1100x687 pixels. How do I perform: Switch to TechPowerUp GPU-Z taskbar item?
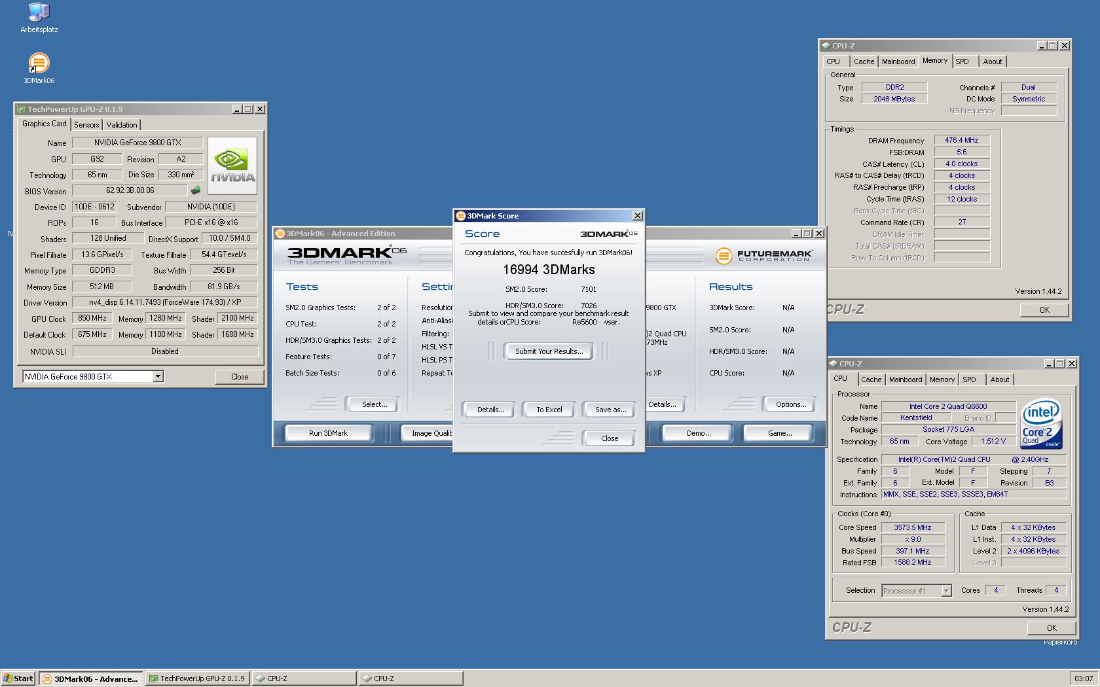pos(197,678)
